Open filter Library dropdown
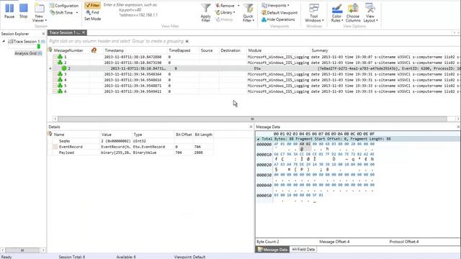This screenshot has width=461, height=259. 225,13
